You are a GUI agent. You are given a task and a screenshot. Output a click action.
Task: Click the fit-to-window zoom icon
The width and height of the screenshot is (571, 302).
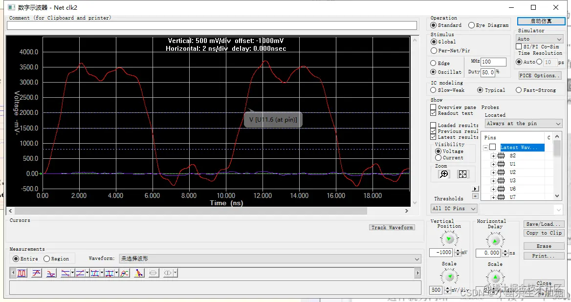click(x=462, y=174)
